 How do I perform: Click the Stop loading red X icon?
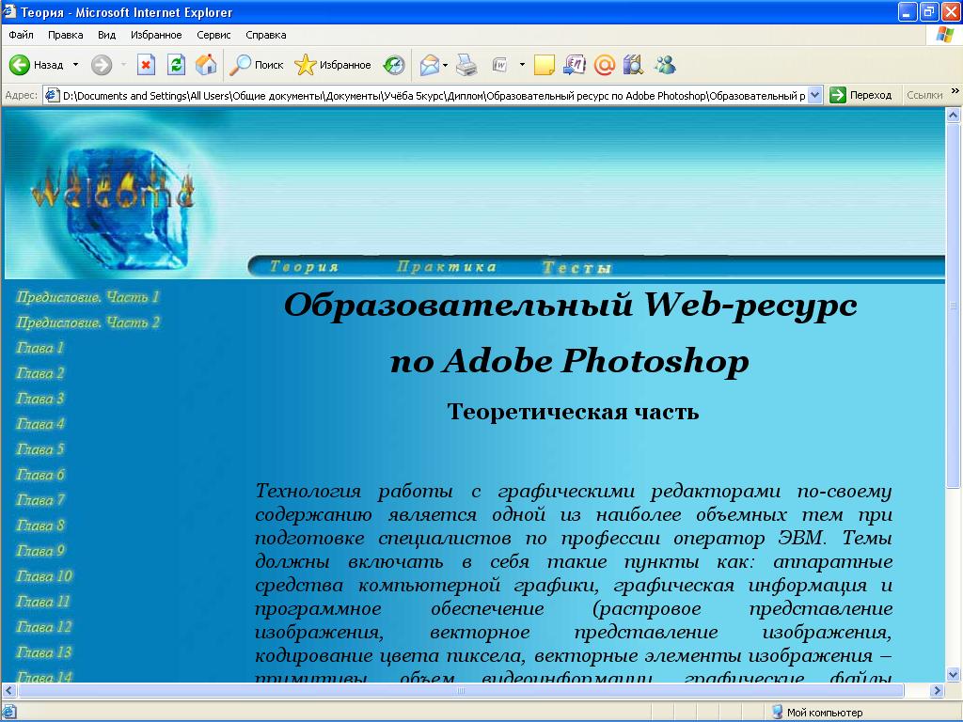(146, 65)
